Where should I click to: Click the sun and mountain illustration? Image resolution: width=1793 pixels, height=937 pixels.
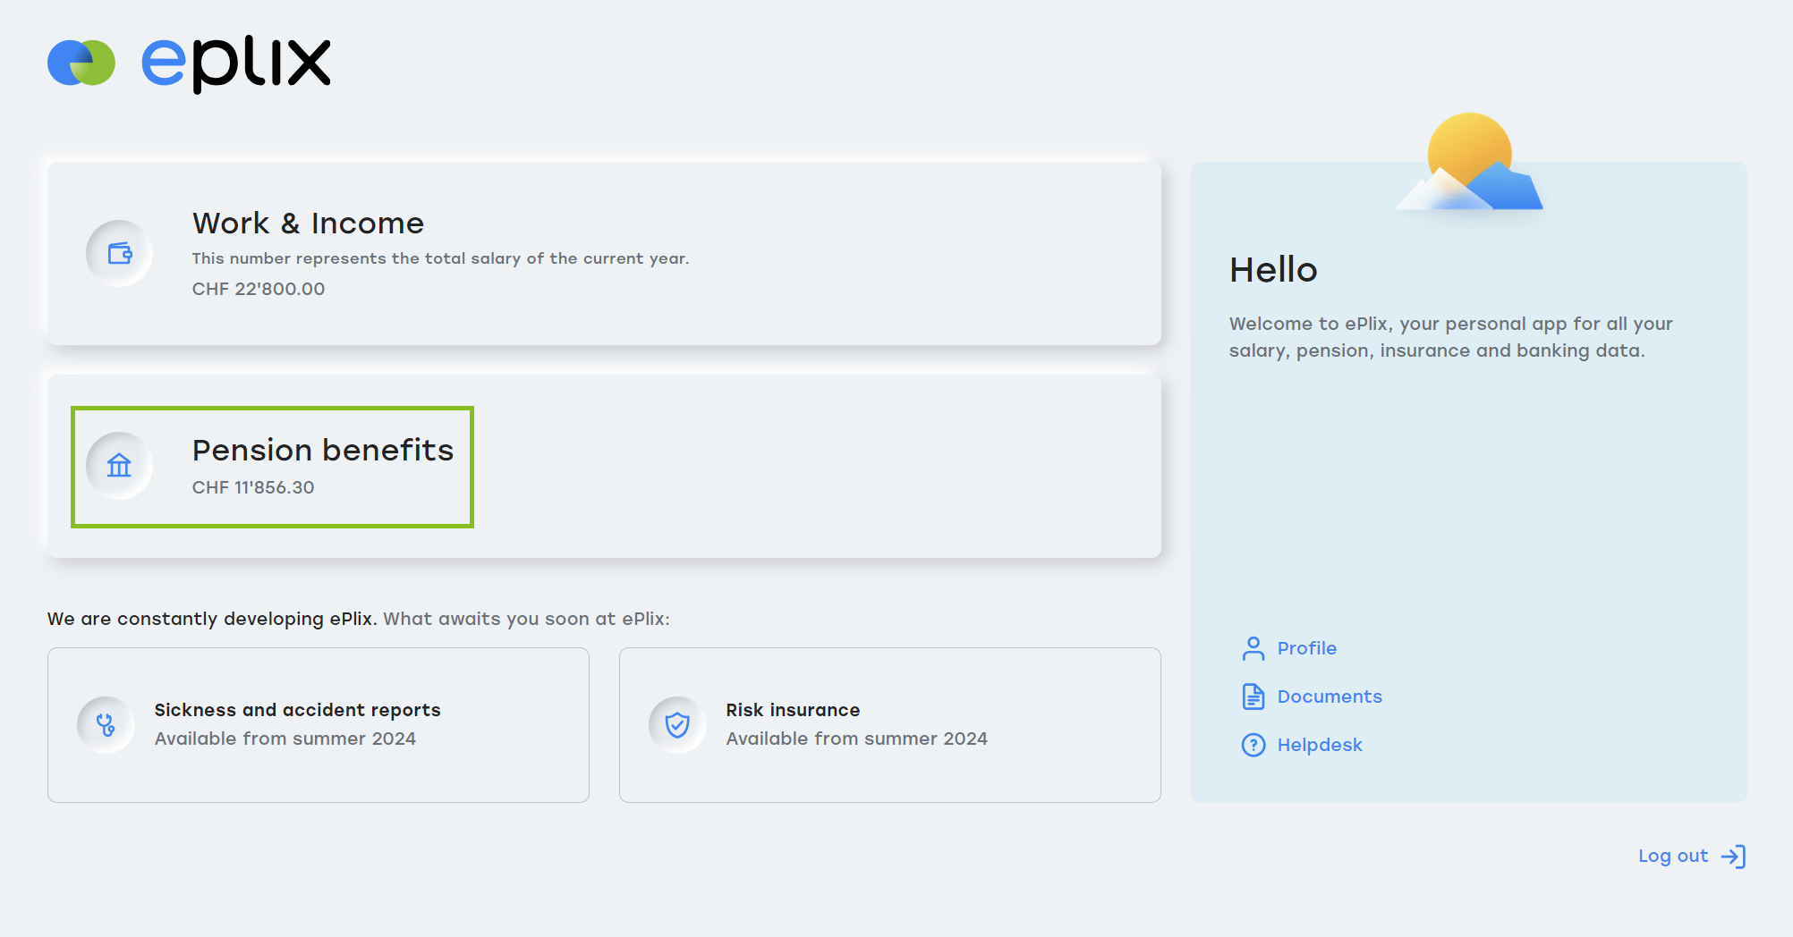click(1469, 163)
